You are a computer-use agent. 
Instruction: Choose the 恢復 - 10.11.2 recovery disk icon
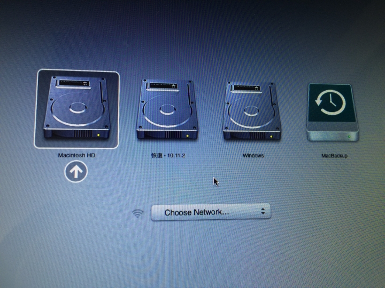[x=167, y=109]
